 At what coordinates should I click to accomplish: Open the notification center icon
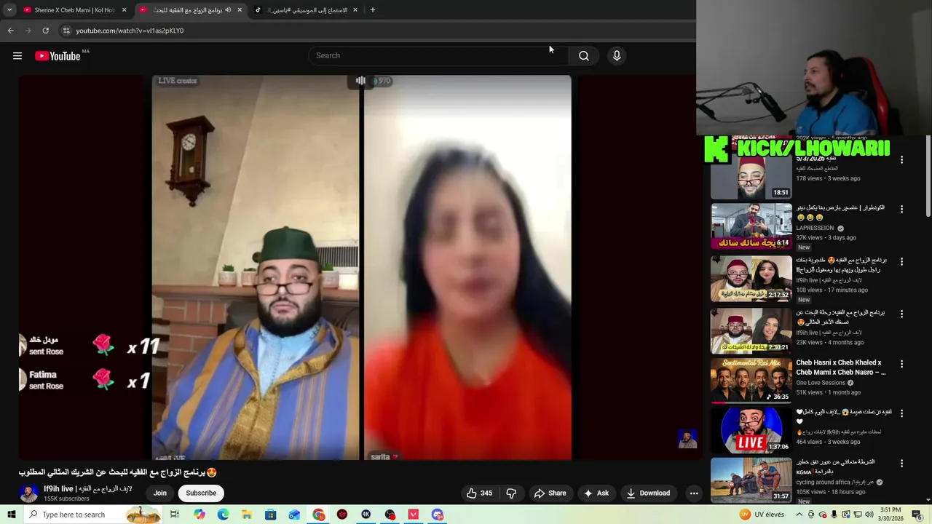917,515
